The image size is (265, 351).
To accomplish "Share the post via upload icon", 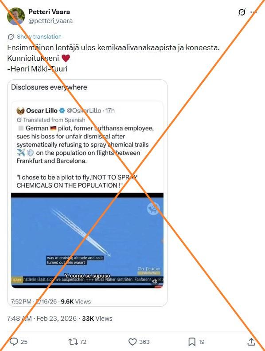I will click(x=251, y=342).
